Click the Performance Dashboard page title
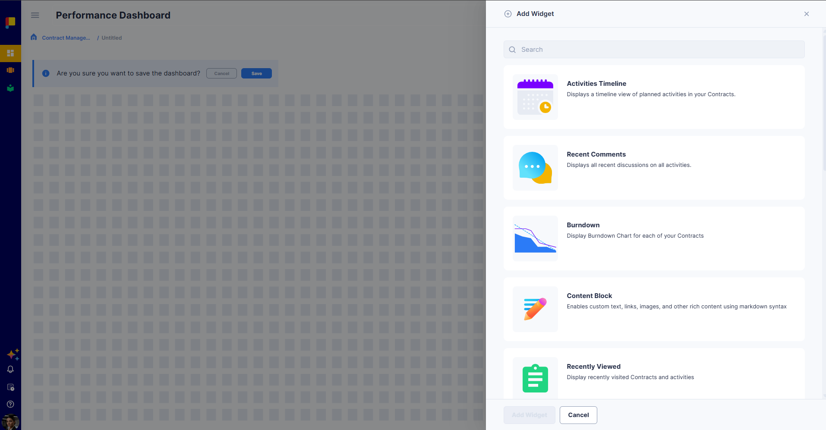826x430 pixels. tap(113, 15)
